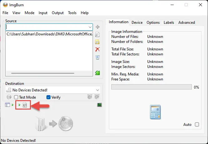The image size is (208, 144).
Task: Click the first green play arrow
Action: pyautogui.click(x=12, y=105)
